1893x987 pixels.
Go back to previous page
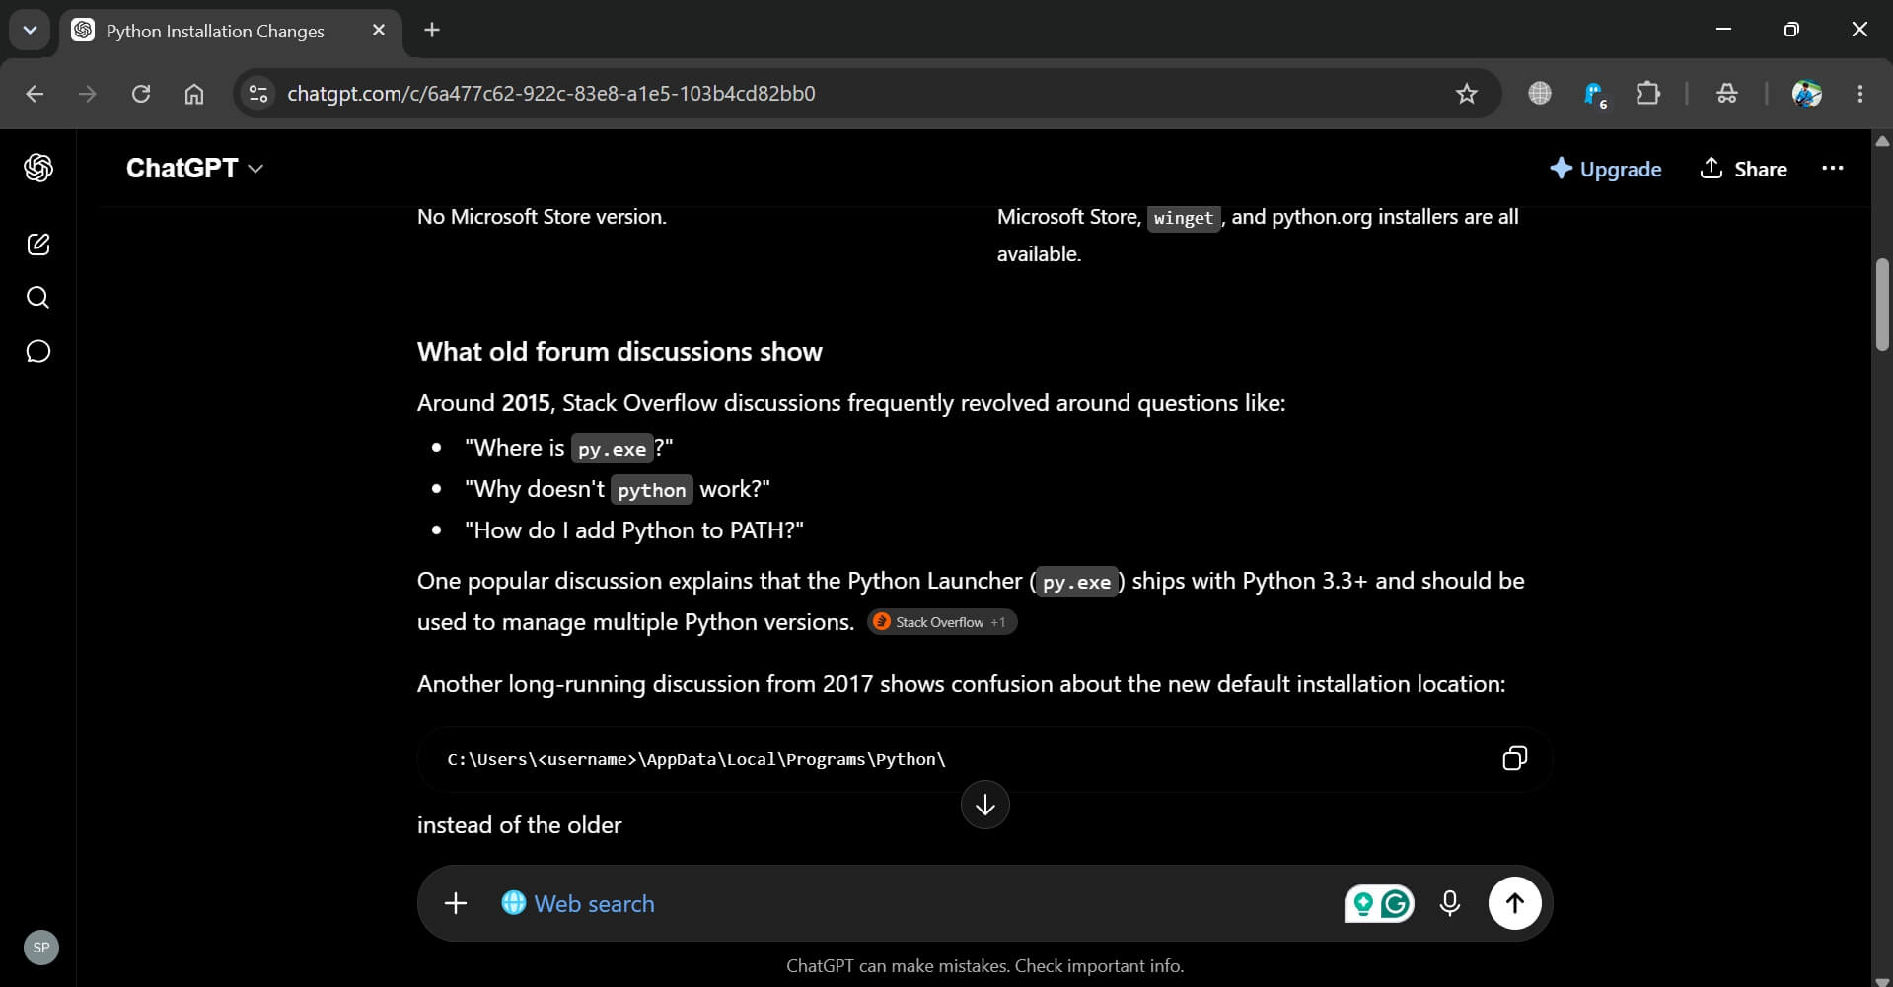35,94
